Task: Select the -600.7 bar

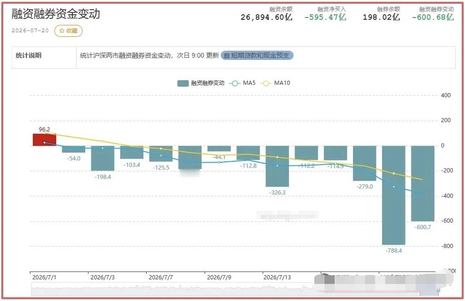Action: [423, 183]
